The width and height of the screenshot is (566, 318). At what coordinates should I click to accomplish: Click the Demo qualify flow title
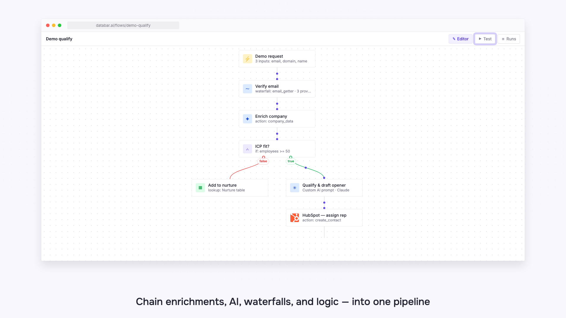point(59,39)
